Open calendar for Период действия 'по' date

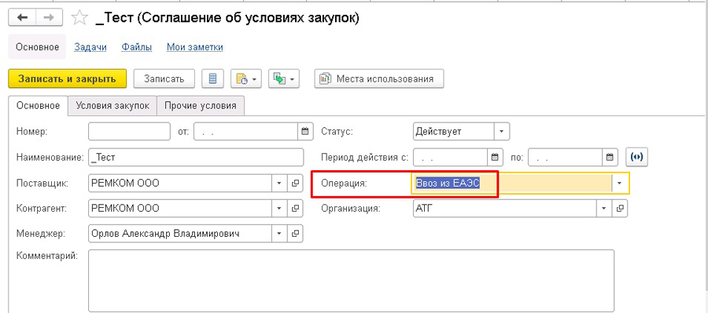pos(610,157)
